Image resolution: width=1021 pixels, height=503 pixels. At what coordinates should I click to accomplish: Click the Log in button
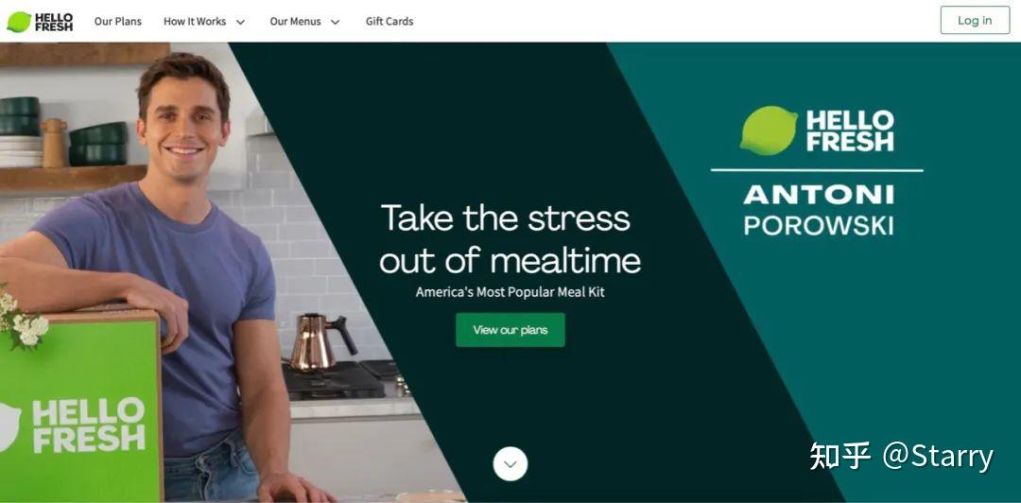(x=975, y=20)
